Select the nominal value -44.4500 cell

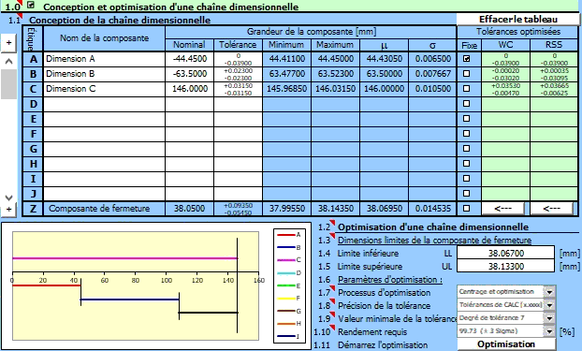(189, 59)
